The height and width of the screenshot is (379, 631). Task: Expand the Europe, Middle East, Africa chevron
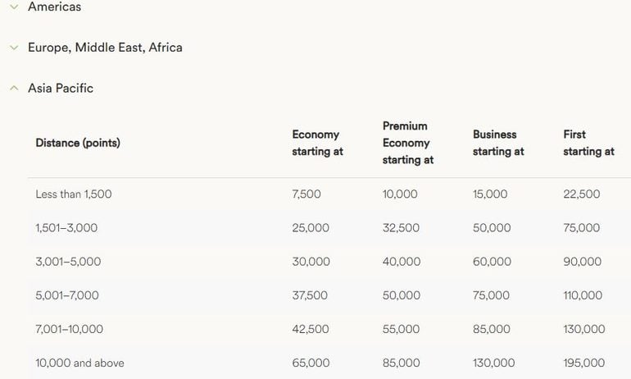13,48
